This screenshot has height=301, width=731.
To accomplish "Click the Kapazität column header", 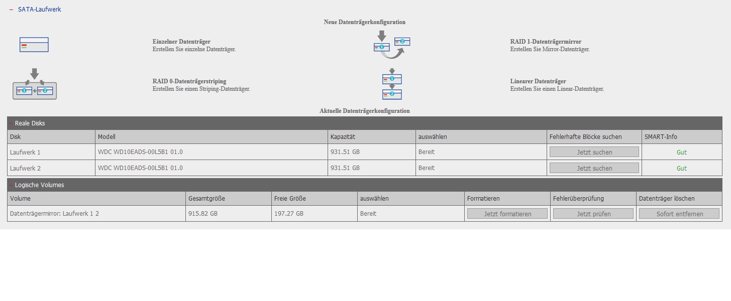I will tap(372, 137).
